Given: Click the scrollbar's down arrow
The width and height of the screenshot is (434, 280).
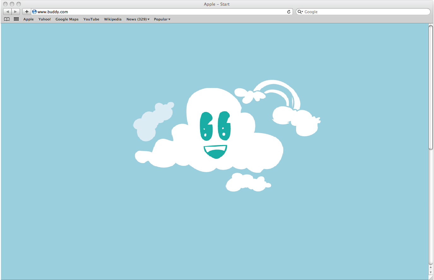Looking at the screenshot, I should pyautogui.click(x=431, y=272).
